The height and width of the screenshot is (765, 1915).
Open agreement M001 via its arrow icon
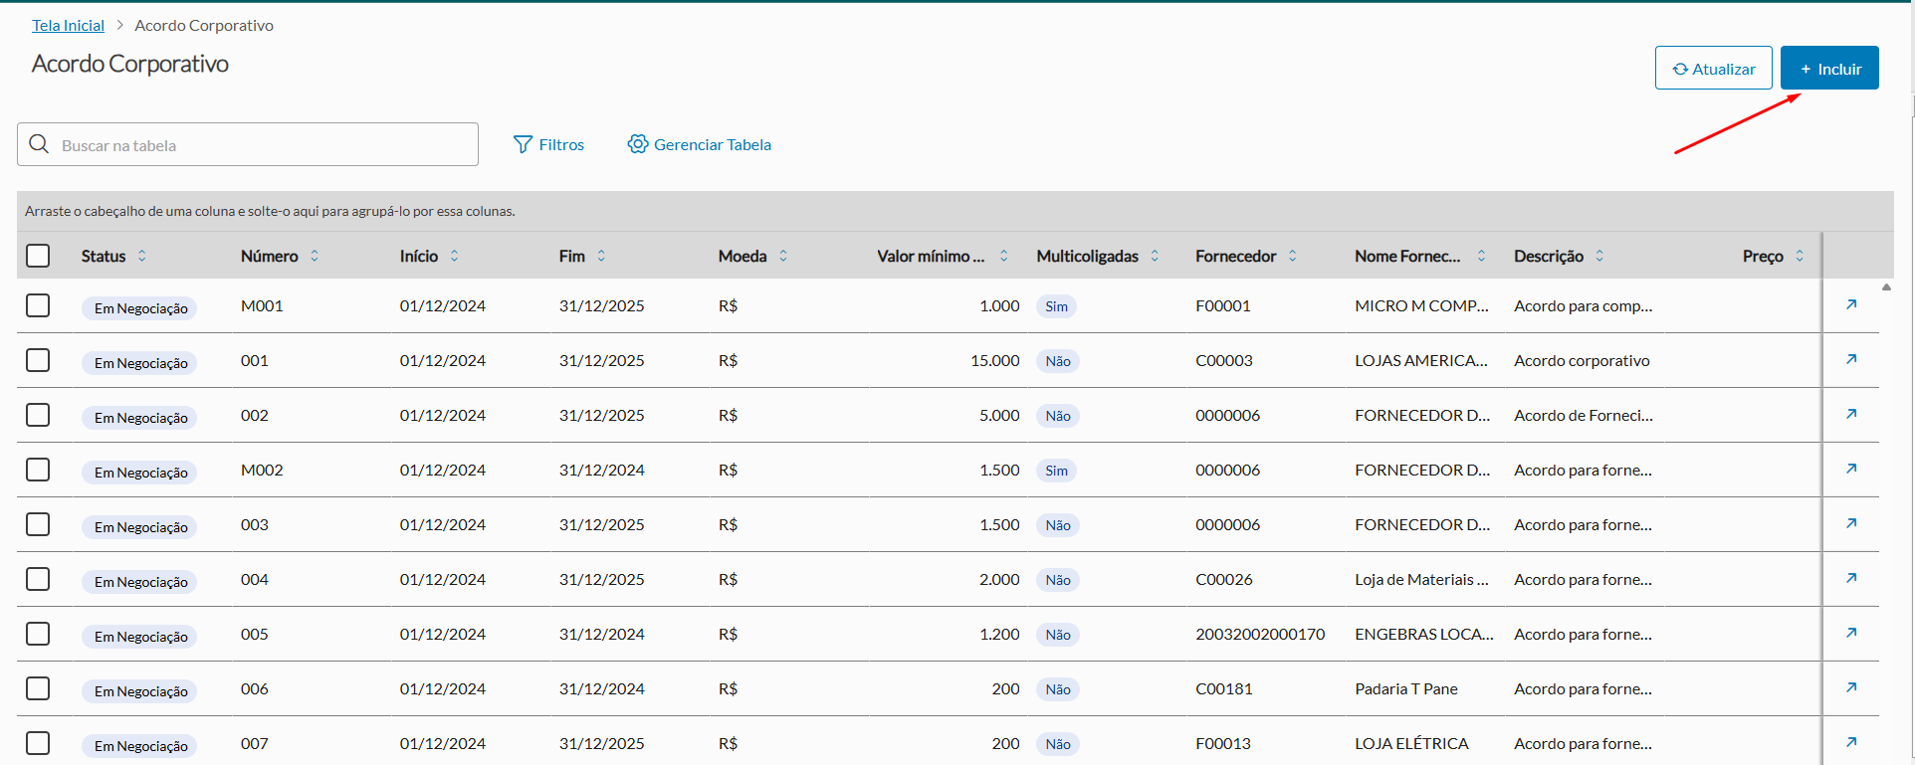pos(1851,304)
